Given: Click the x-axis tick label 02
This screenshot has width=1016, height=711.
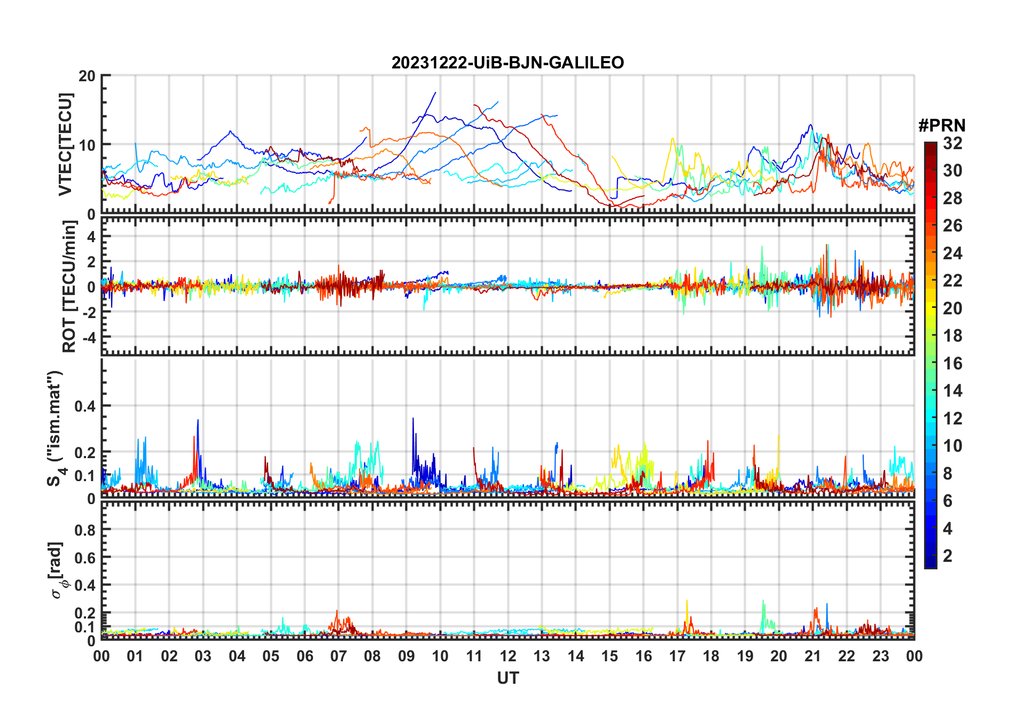Looking at the screenshot, I should pyautogui.click(x=169, y=656).
